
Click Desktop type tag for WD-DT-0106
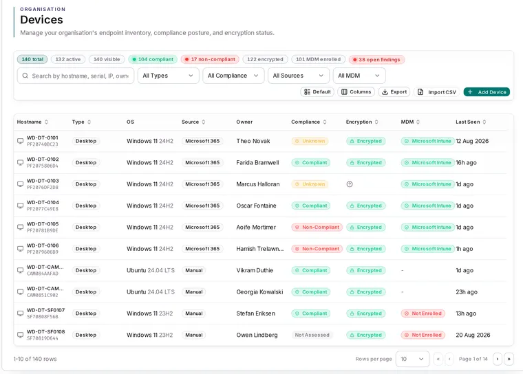coord(86,249)
